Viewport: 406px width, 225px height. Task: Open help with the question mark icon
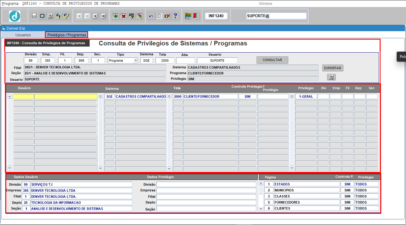(175, 16)
